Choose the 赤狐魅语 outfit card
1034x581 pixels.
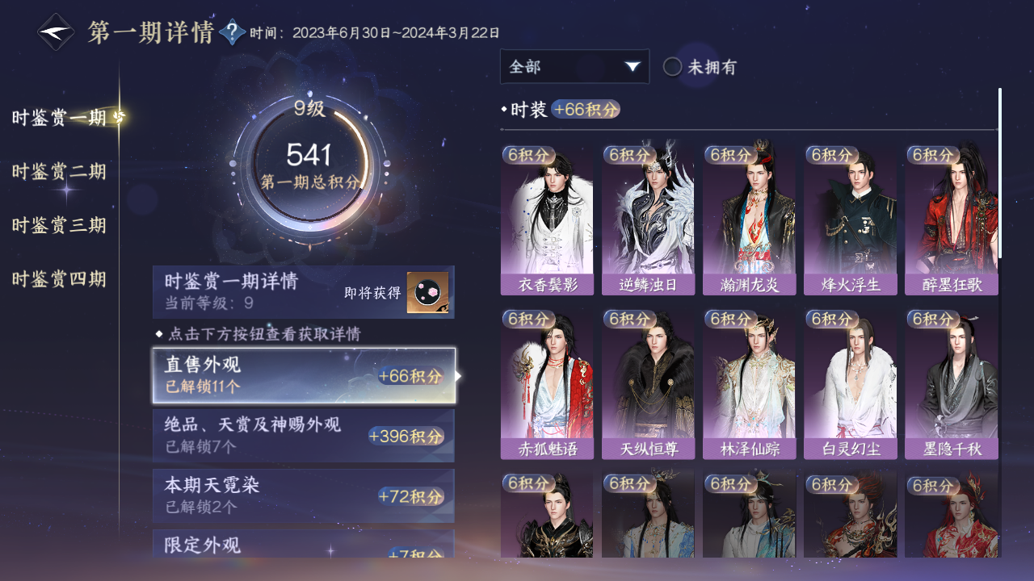(547, 385)
